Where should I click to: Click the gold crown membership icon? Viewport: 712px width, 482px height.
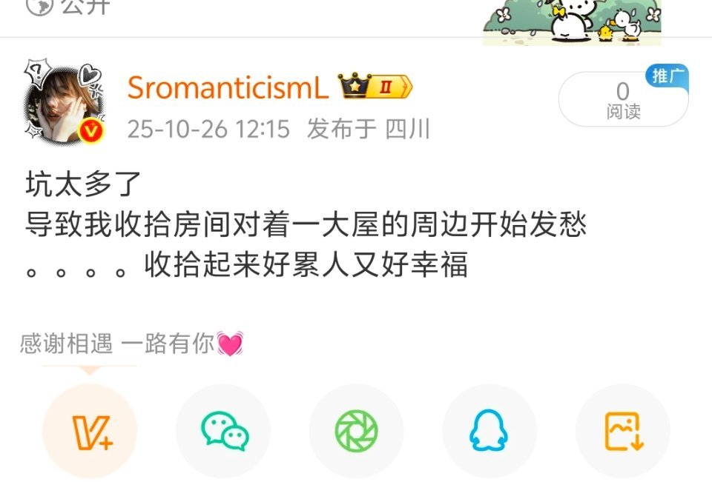tap(355, 86)
